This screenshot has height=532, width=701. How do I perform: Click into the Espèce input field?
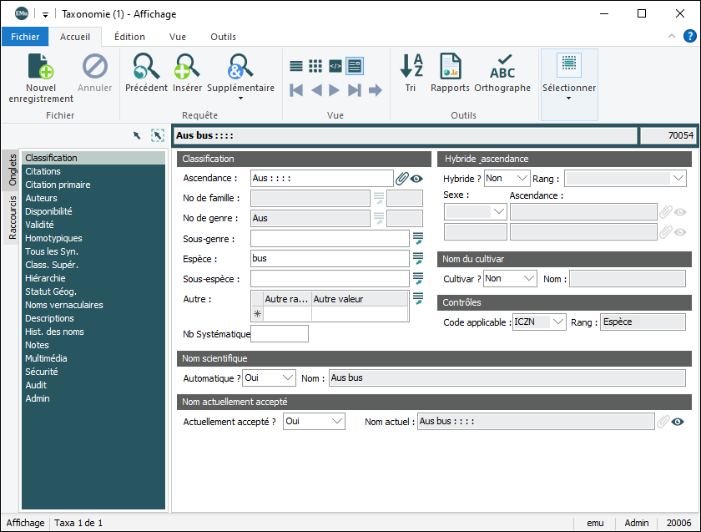329,259
